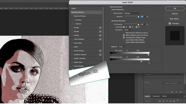
Task: Click the Cancel button
Action: (175, 14)
